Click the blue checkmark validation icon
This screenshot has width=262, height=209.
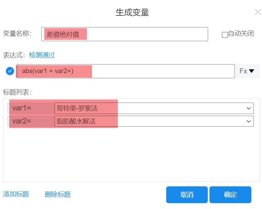[10, 71]
